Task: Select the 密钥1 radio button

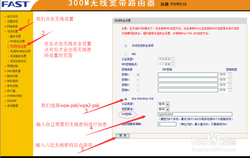Action: [x=138, y=75]
